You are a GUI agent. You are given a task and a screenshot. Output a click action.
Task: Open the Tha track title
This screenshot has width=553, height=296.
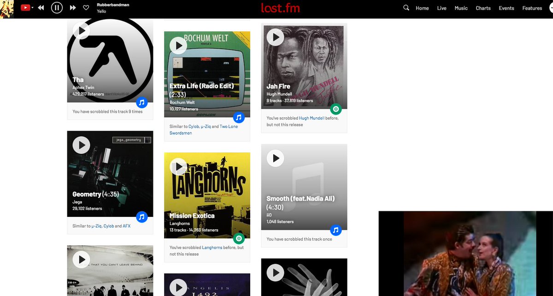pos(78,80)
